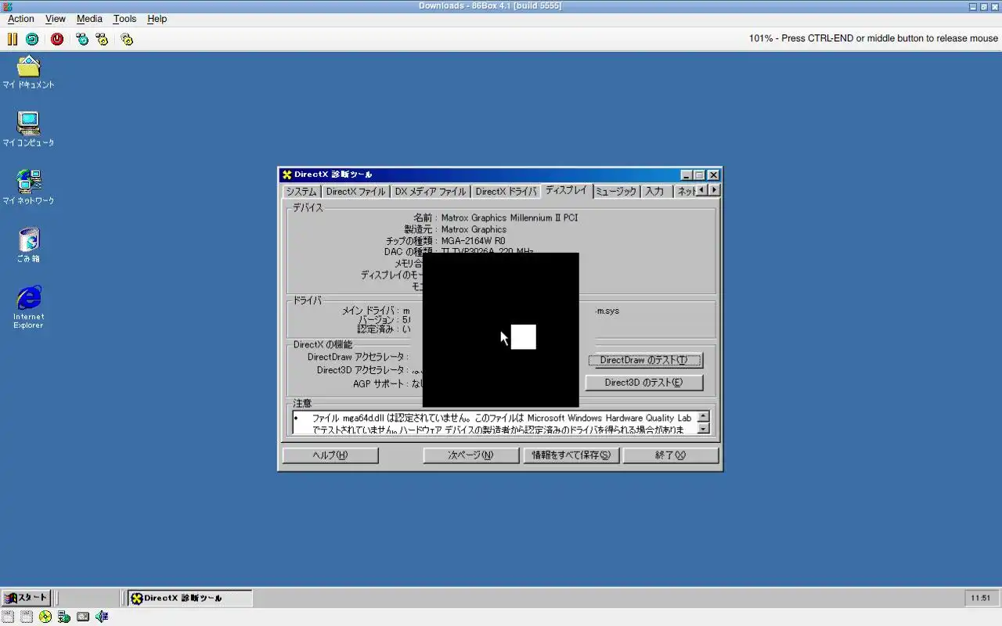1002x626 pixels.
Task: Switch to the DirectX ドライバ tab
Action: pyautogui.click(x=506, y=192)
